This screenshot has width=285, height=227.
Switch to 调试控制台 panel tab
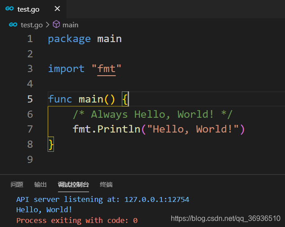tap(73, 184)
